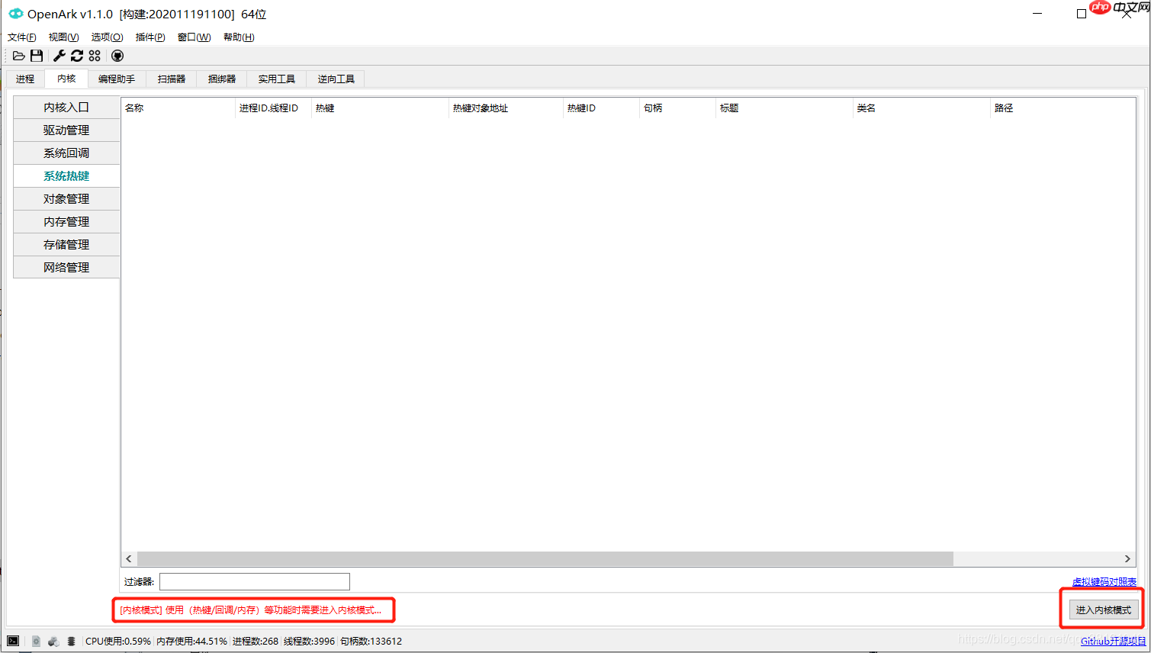Image resolution: width=1151 pixels, height=653 pixels.
Task: Click the GitHub icon in the toolbar
Action: (117, 55)
